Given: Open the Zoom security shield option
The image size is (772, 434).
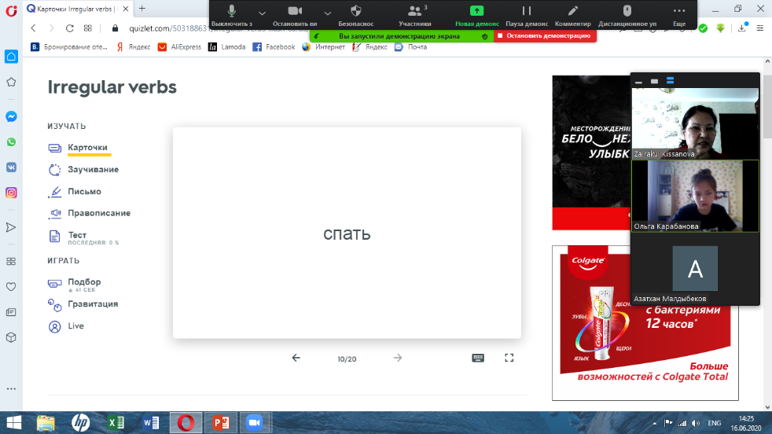Looking at the screenshot, I should click(x=355, y=11).
